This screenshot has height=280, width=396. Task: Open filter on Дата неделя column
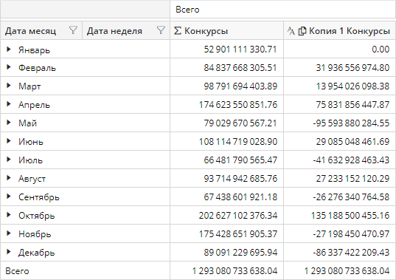(161, 30)
